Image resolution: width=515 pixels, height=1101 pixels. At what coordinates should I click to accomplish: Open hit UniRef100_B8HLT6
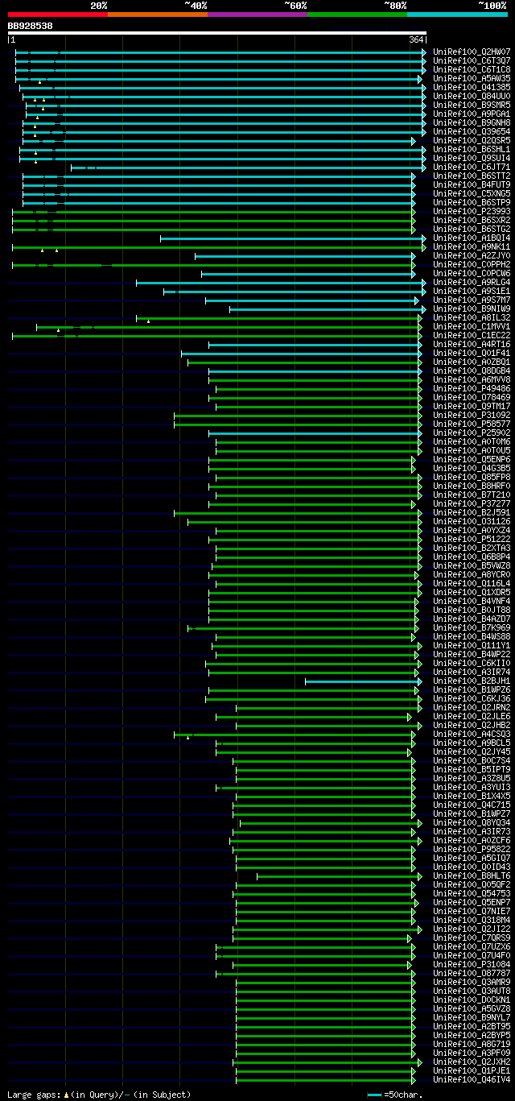[472, 875]
